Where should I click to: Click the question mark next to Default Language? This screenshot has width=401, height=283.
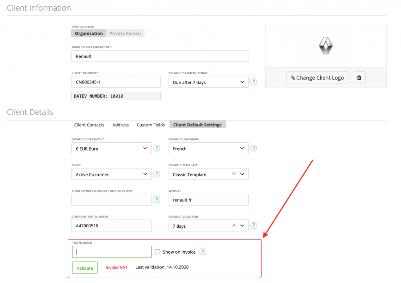coord(253,148)
